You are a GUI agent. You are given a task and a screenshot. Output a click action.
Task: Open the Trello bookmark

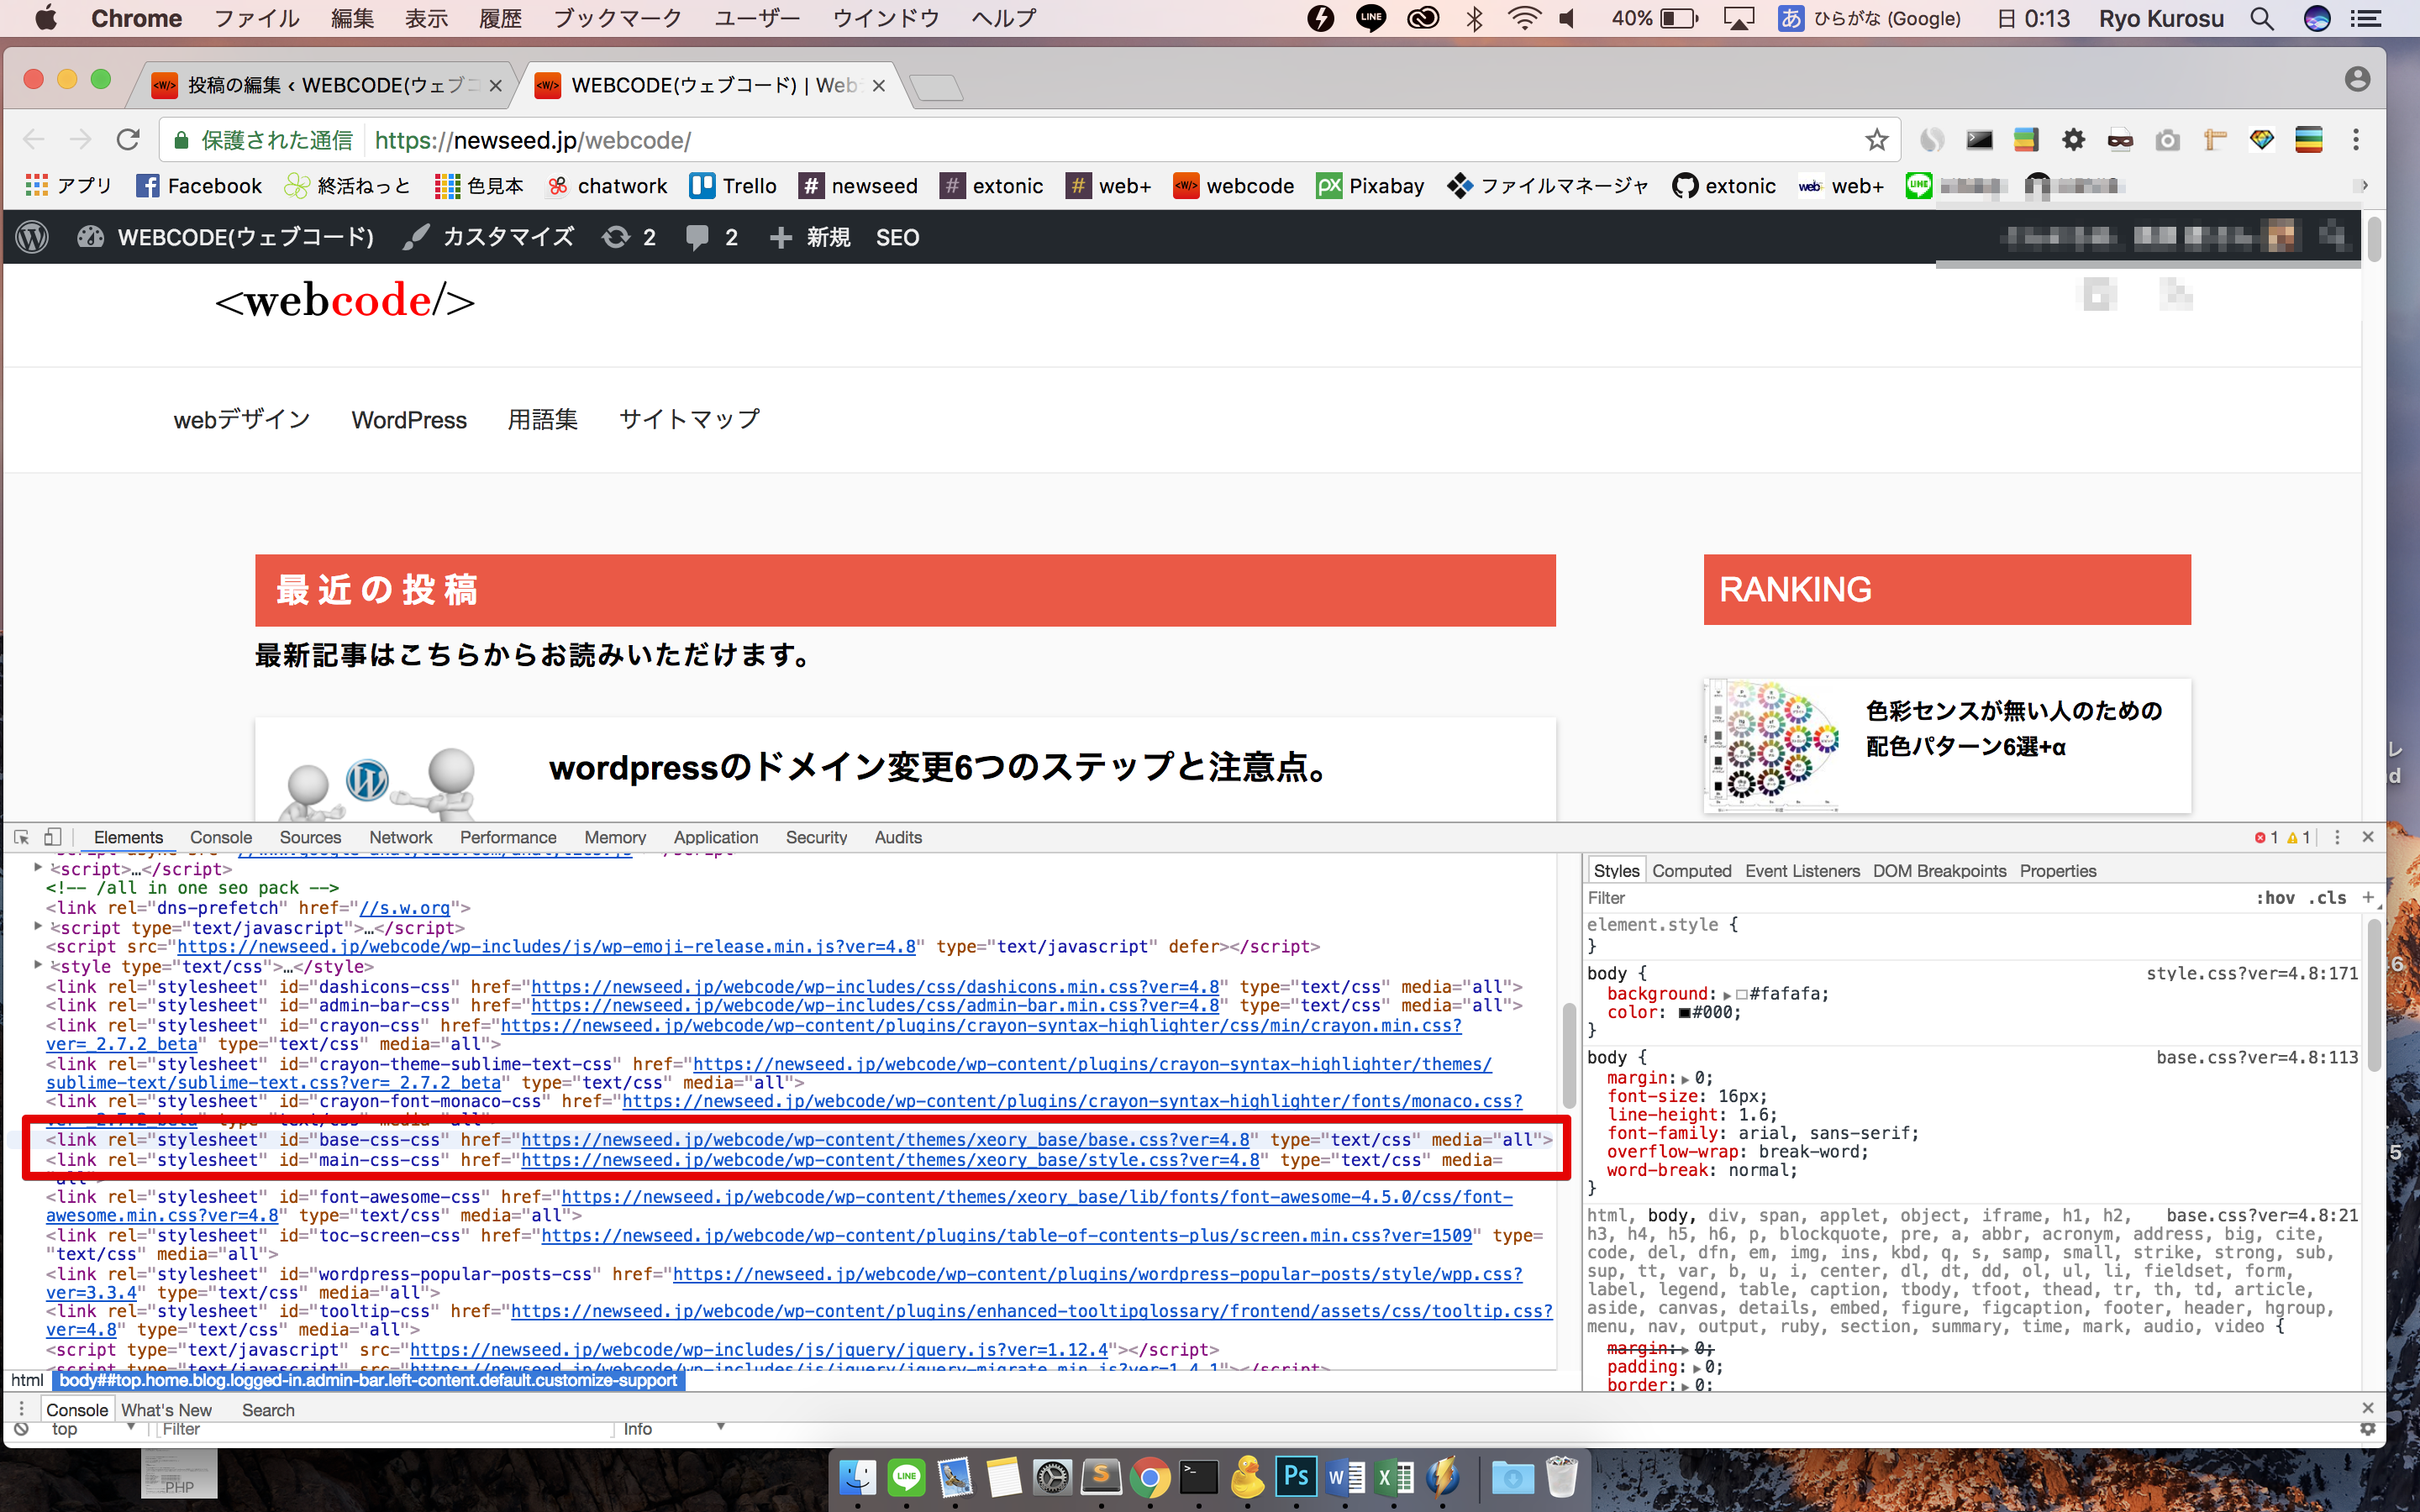733,186
